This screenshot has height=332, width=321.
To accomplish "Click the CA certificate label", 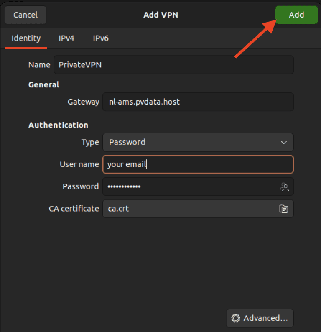I will [x=74, y=209].
